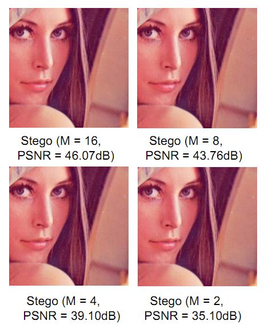Click the 'PSNR = 35.10dB)' caption text
The height and width of the screenshot is (325, 268).
click(x=193, y=316)
